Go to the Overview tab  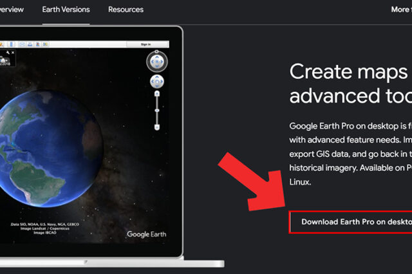pyautogui.click(x=12, y=10)
